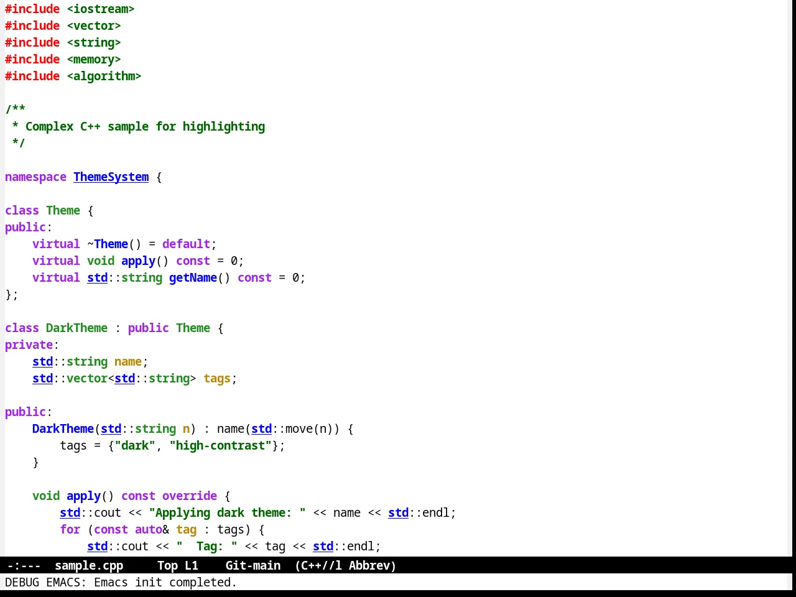This screenshot has width=796, height=597.
Task: Click the Git-main version control indicator
Action: [x=252, y=565]
